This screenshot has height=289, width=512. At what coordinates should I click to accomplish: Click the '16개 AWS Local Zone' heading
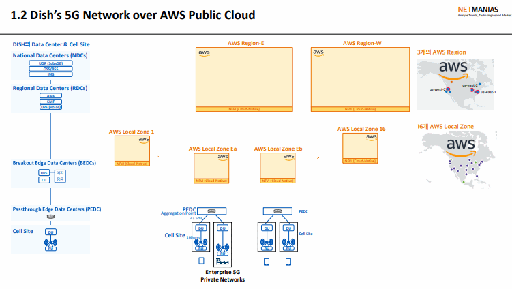point(445,127)
